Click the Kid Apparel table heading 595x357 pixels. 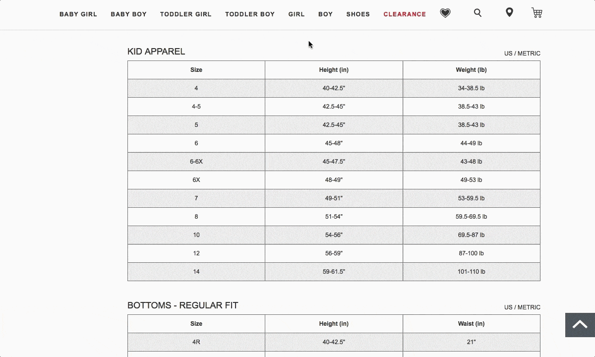click(x=156, y=52)
